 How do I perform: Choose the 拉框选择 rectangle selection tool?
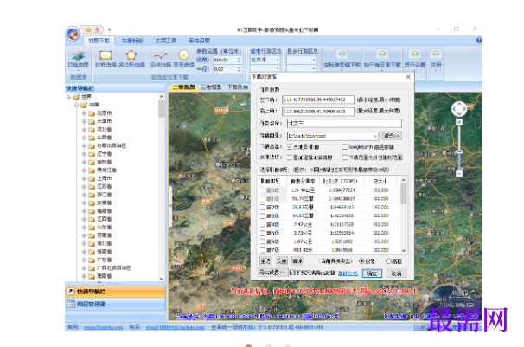tap(105, 60)
